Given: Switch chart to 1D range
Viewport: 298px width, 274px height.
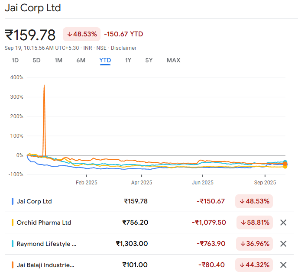Looking at the screenshot, I should point(15,60).
